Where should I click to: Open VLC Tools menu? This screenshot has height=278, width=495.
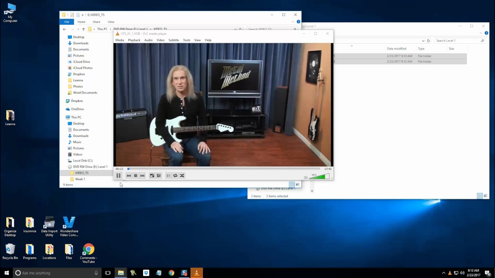coord(186,40)
